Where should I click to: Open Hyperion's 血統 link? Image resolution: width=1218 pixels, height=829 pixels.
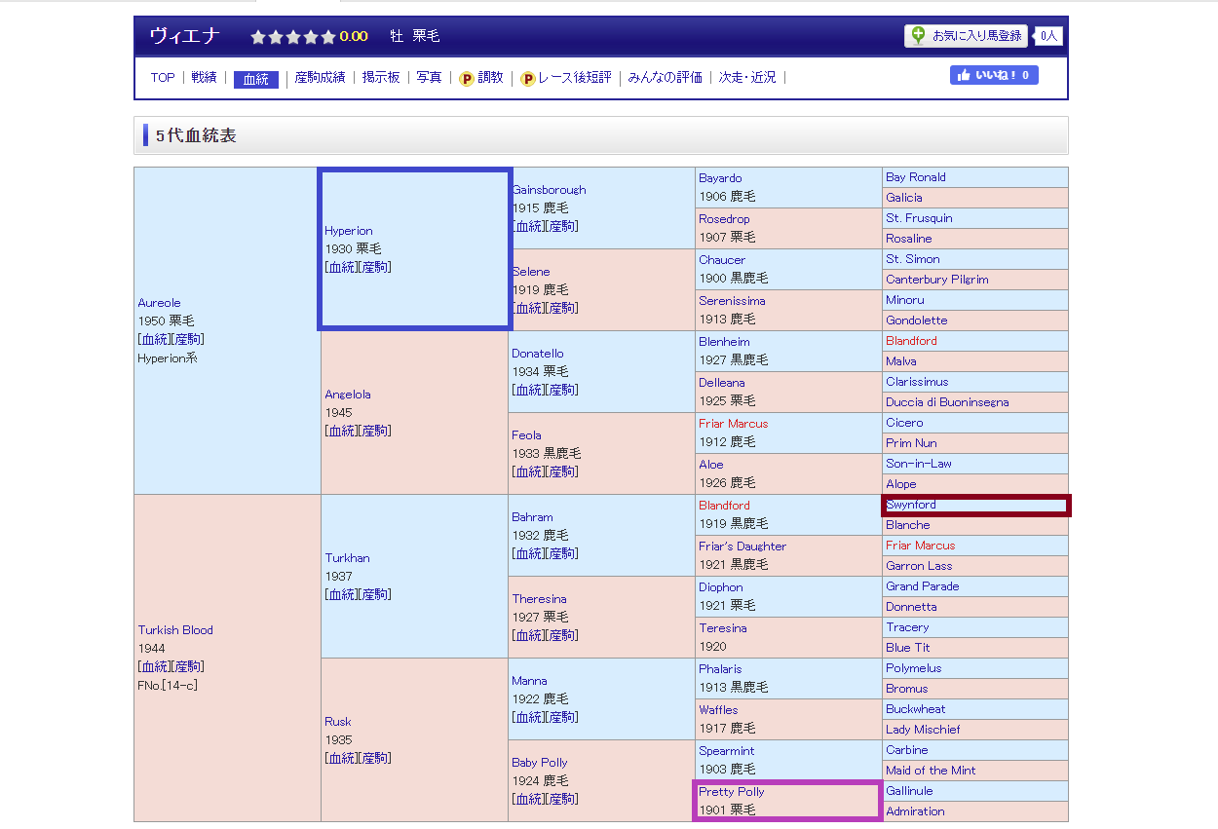(x=343, y=267)
